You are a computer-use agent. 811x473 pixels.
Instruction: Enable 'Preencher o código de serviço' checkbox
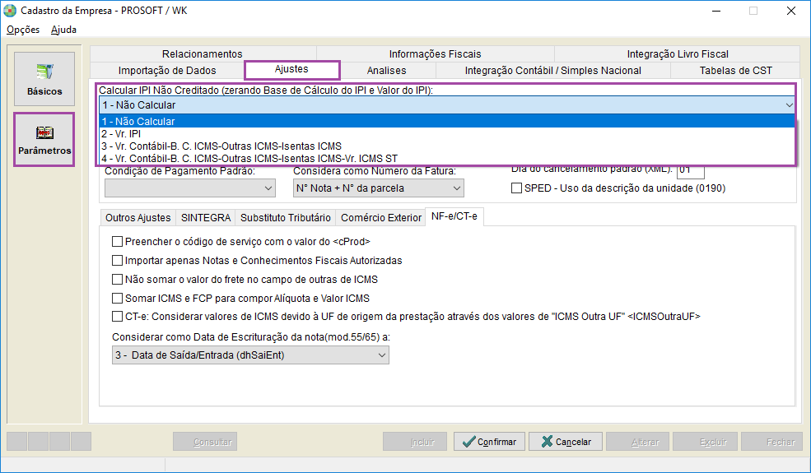[x=117, y=242]
